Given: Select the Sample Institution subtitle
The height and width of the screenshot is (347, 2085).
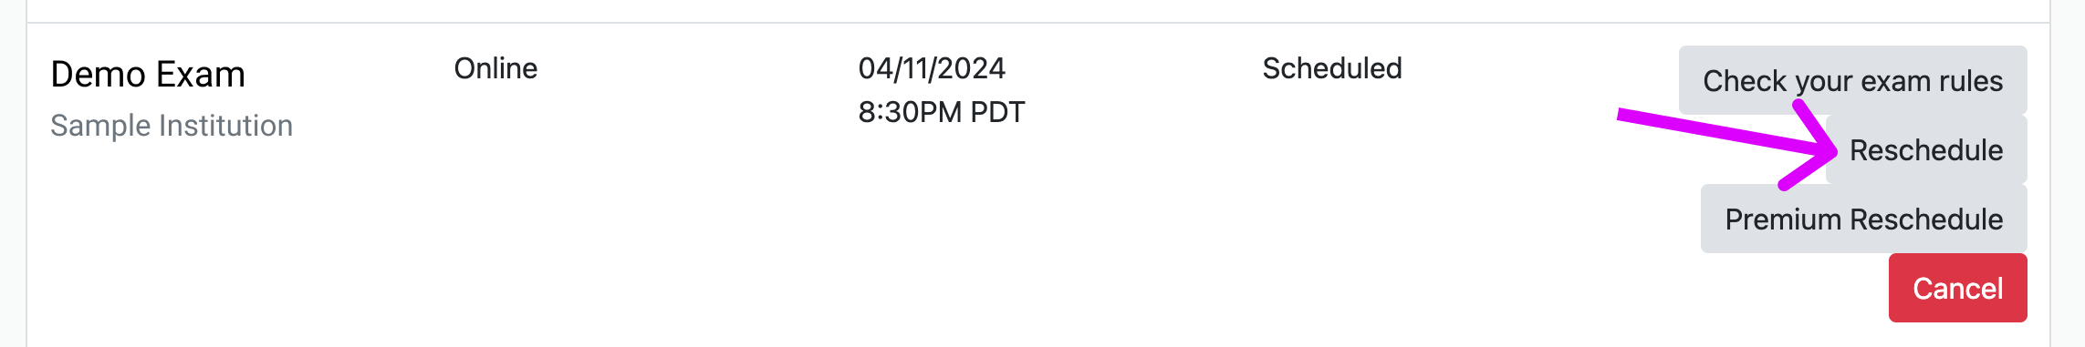Looking at the screenshot, I should pos(172,125).
